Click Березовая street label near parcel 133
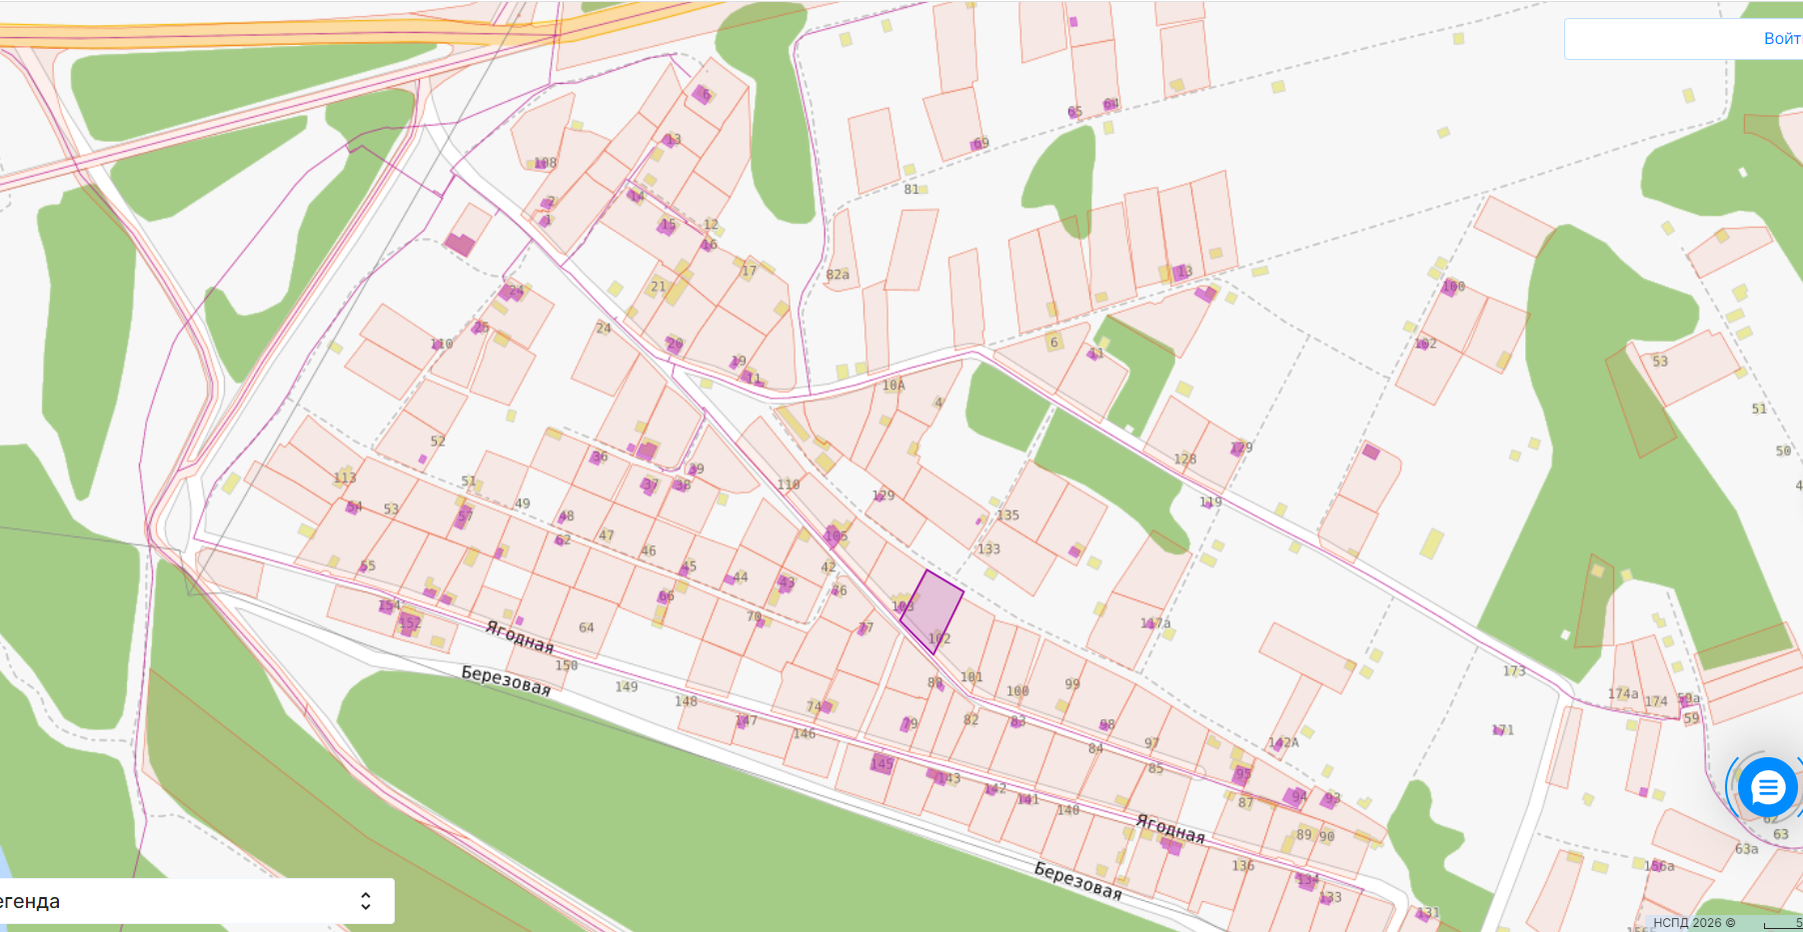This screenshot has width=1803, height=932. 1077,880
